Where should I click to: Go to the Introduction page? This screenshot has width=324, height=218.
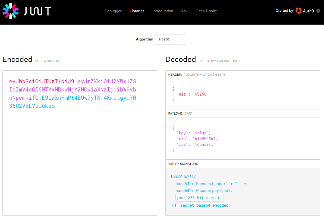pos(163,11)
